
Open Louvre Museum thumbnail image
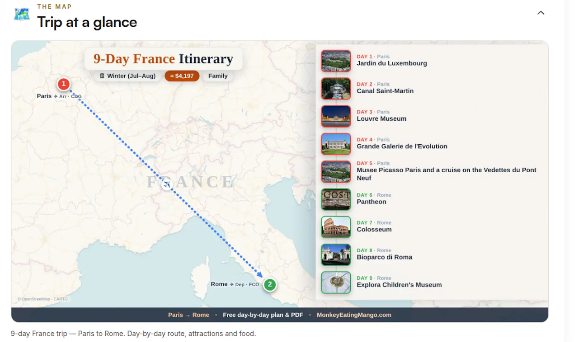(x=336, y=116)
